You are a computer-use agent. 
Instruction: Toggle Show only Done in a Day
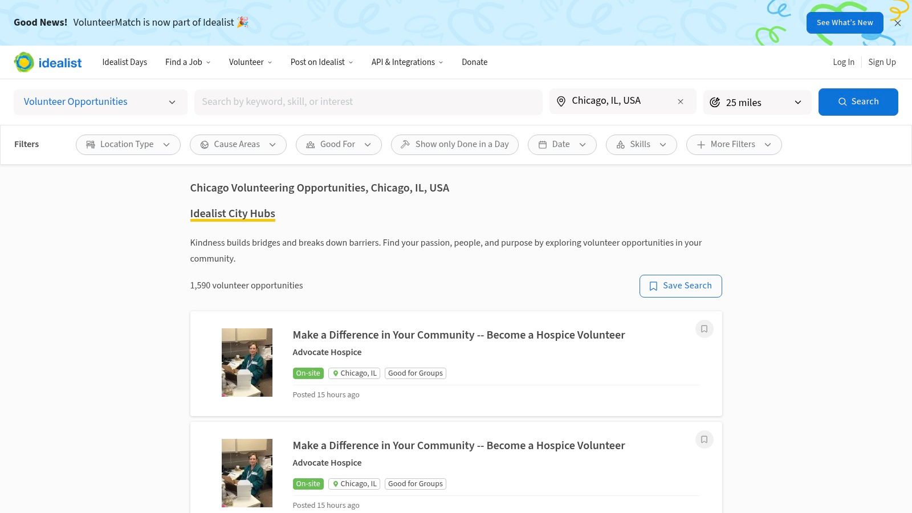(x=455, y=145)
